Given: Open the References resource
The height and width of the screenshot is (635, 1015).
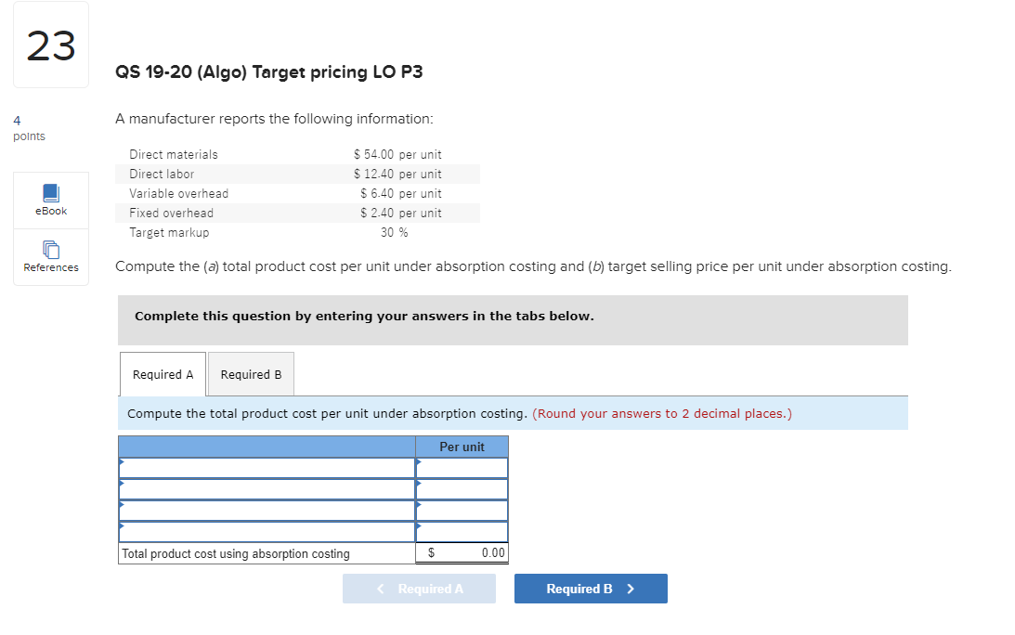Looking at the screenshot, I should [x=50, y=257].
